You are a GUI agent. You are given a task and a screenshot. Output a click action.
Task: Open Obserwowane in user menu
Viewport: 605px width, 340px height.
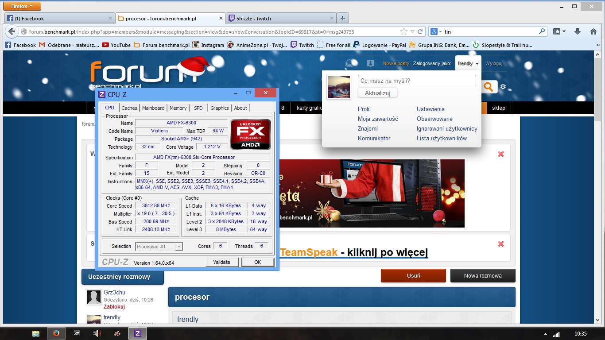pyautogui.click(x=434, y=119)
